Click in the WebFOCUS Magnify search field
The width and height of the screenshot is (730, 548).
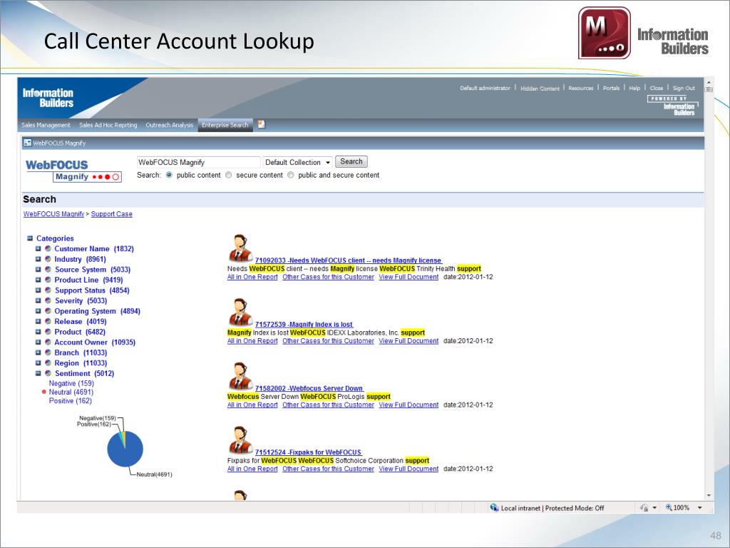tap(198, 162)
